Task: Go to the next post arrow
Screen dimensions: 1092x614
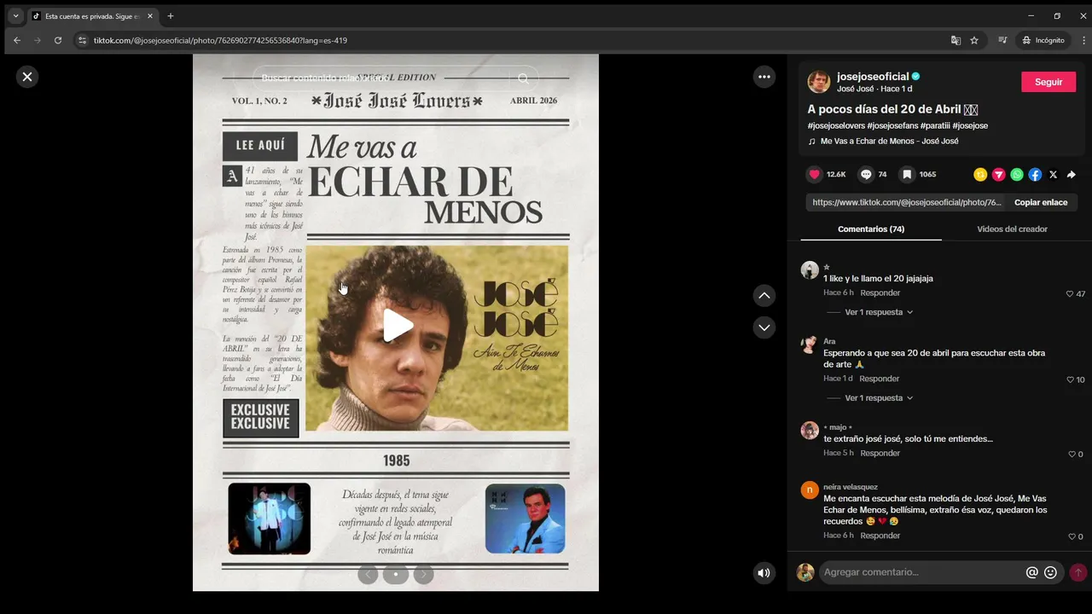Action: (x=764, y=327)
